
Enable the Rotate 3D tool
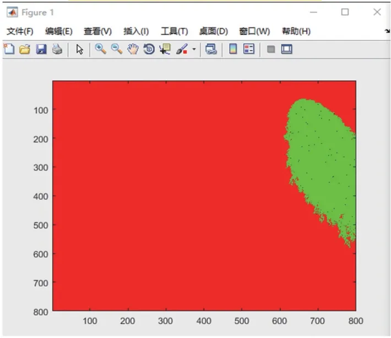[149, 49]
